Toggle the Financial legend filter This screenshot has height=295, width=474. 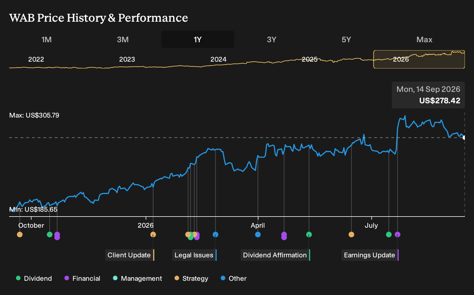(82, 278)
